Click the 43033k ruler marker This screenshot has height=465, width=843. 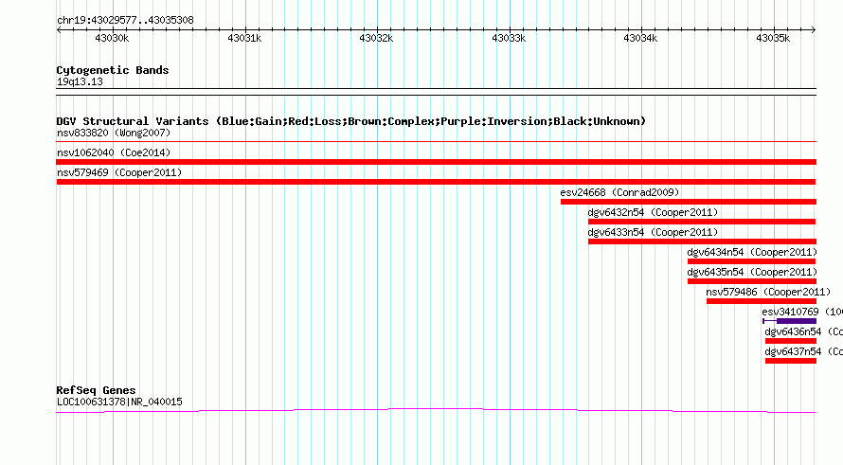coord(509,38)
